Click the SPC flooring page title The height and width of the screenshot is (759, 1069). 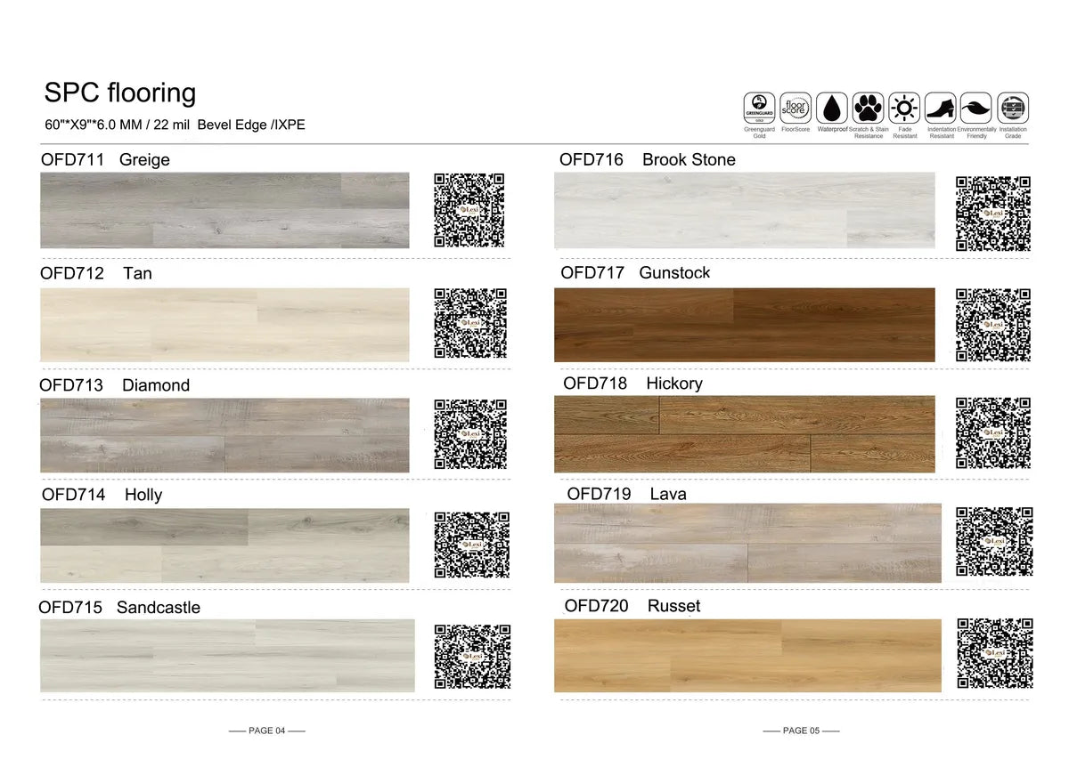(x=120, y=93)
